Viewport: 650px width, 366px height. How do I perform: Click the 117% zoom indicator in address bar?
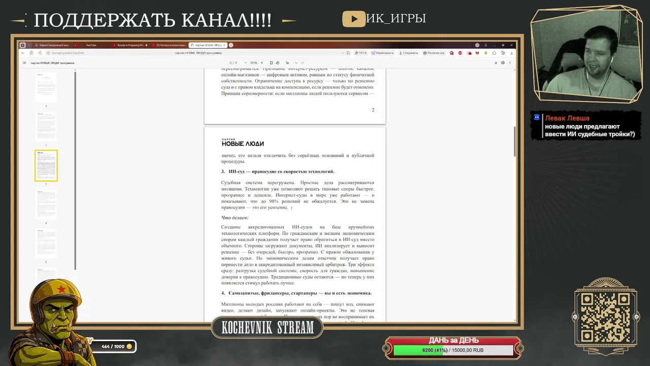tap(361, 53)
